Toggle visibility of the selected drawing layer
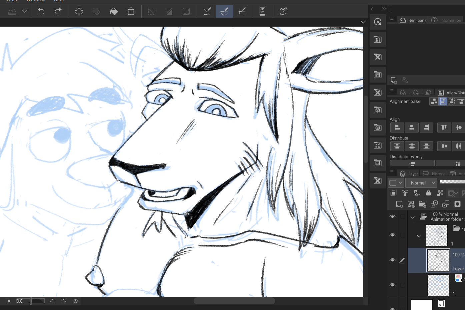465x310 pixels. click(x=393, y=260)
